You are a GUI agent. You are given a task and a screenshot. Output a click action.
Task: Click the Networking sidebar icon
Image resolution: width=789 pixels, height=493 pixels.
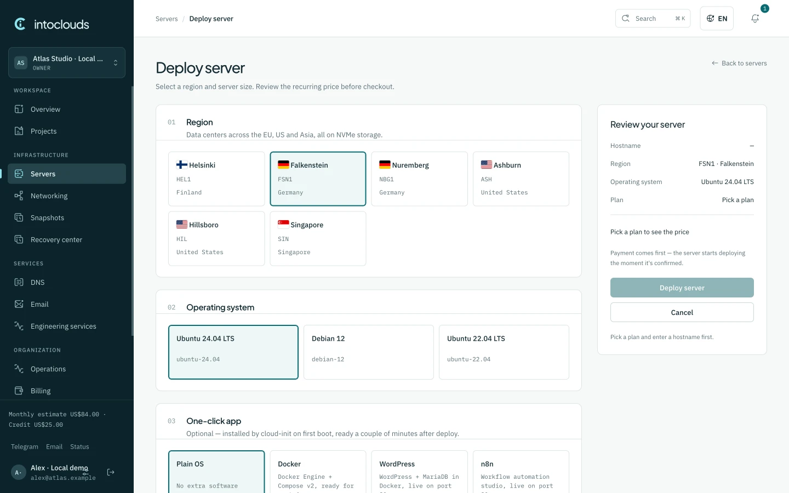[19, 196]
